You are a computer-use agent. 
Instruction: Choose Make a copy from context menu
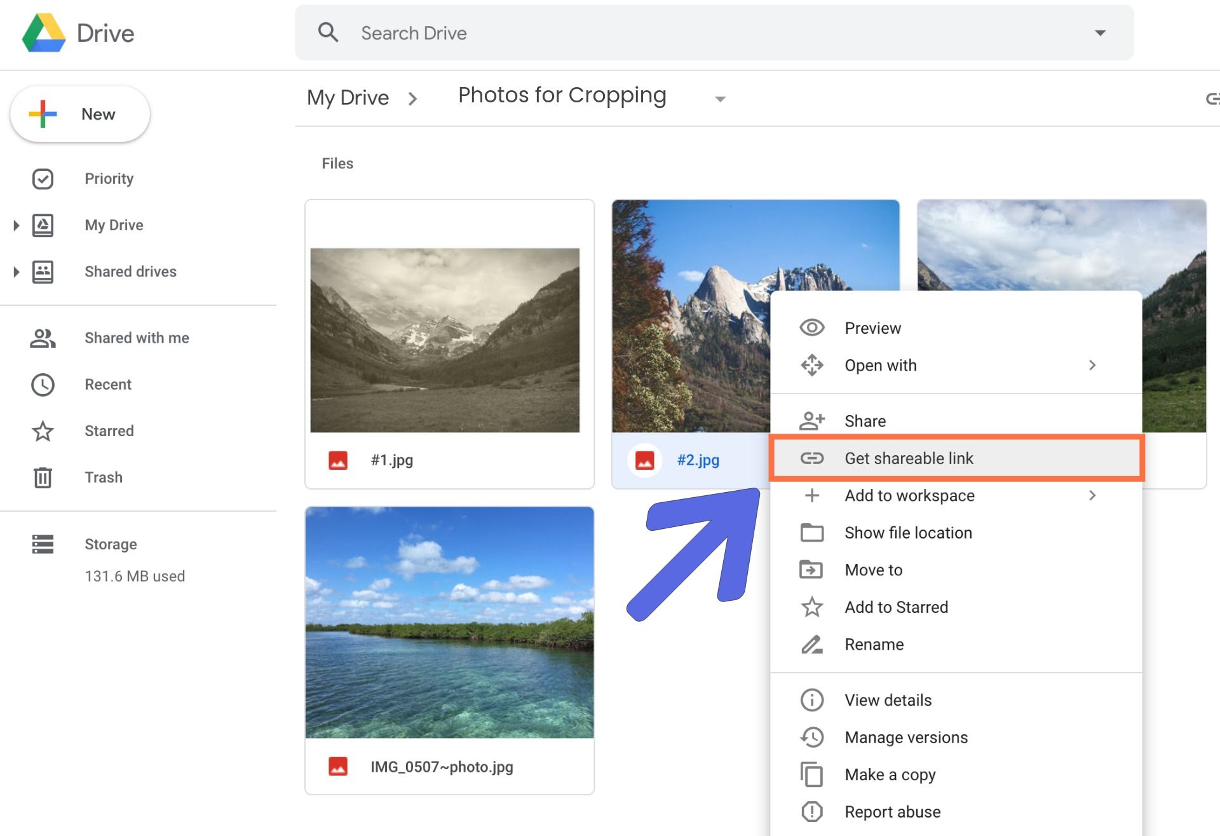[890, 775]
